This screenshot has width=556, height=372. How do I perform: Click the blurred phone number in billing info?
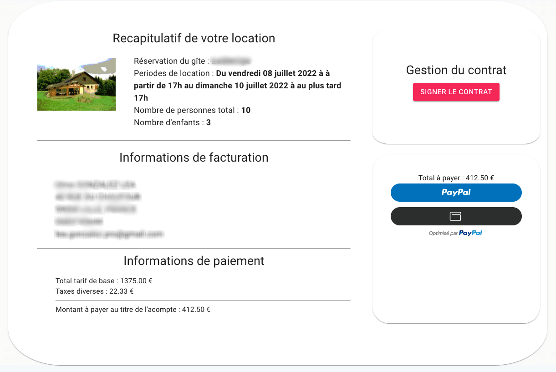(79, 222)
